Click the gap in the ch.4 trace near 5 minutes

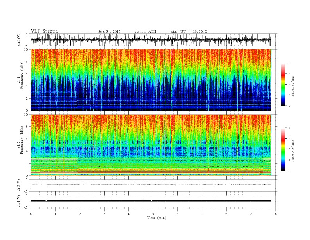pos(151,201)
